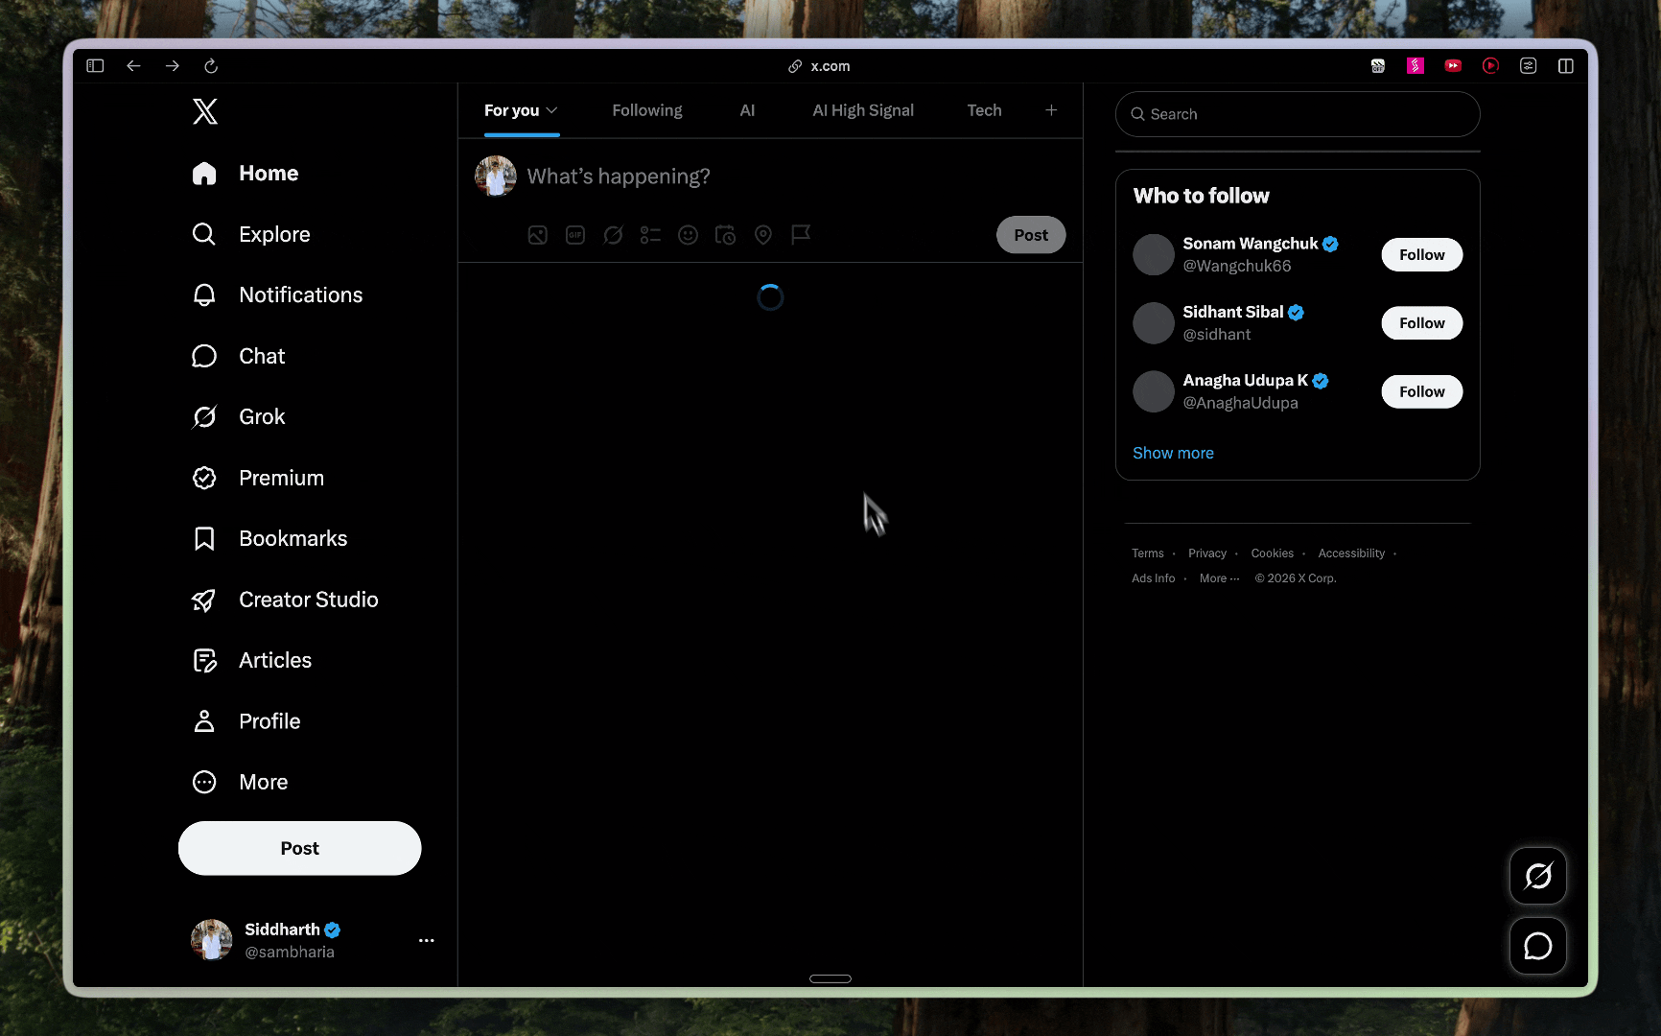The image size is (1661, 1036).
Task: Open Articles from the sidebar
Action: [252, 660]
